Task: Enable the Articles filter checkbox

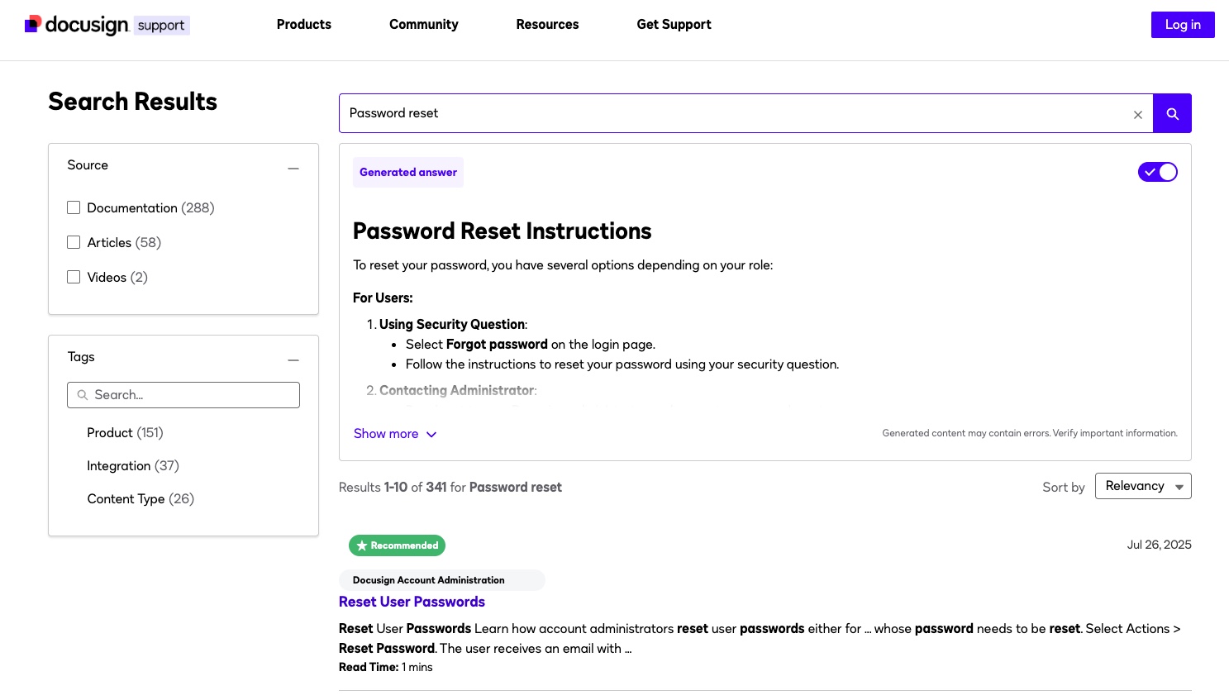Action: 74,242
